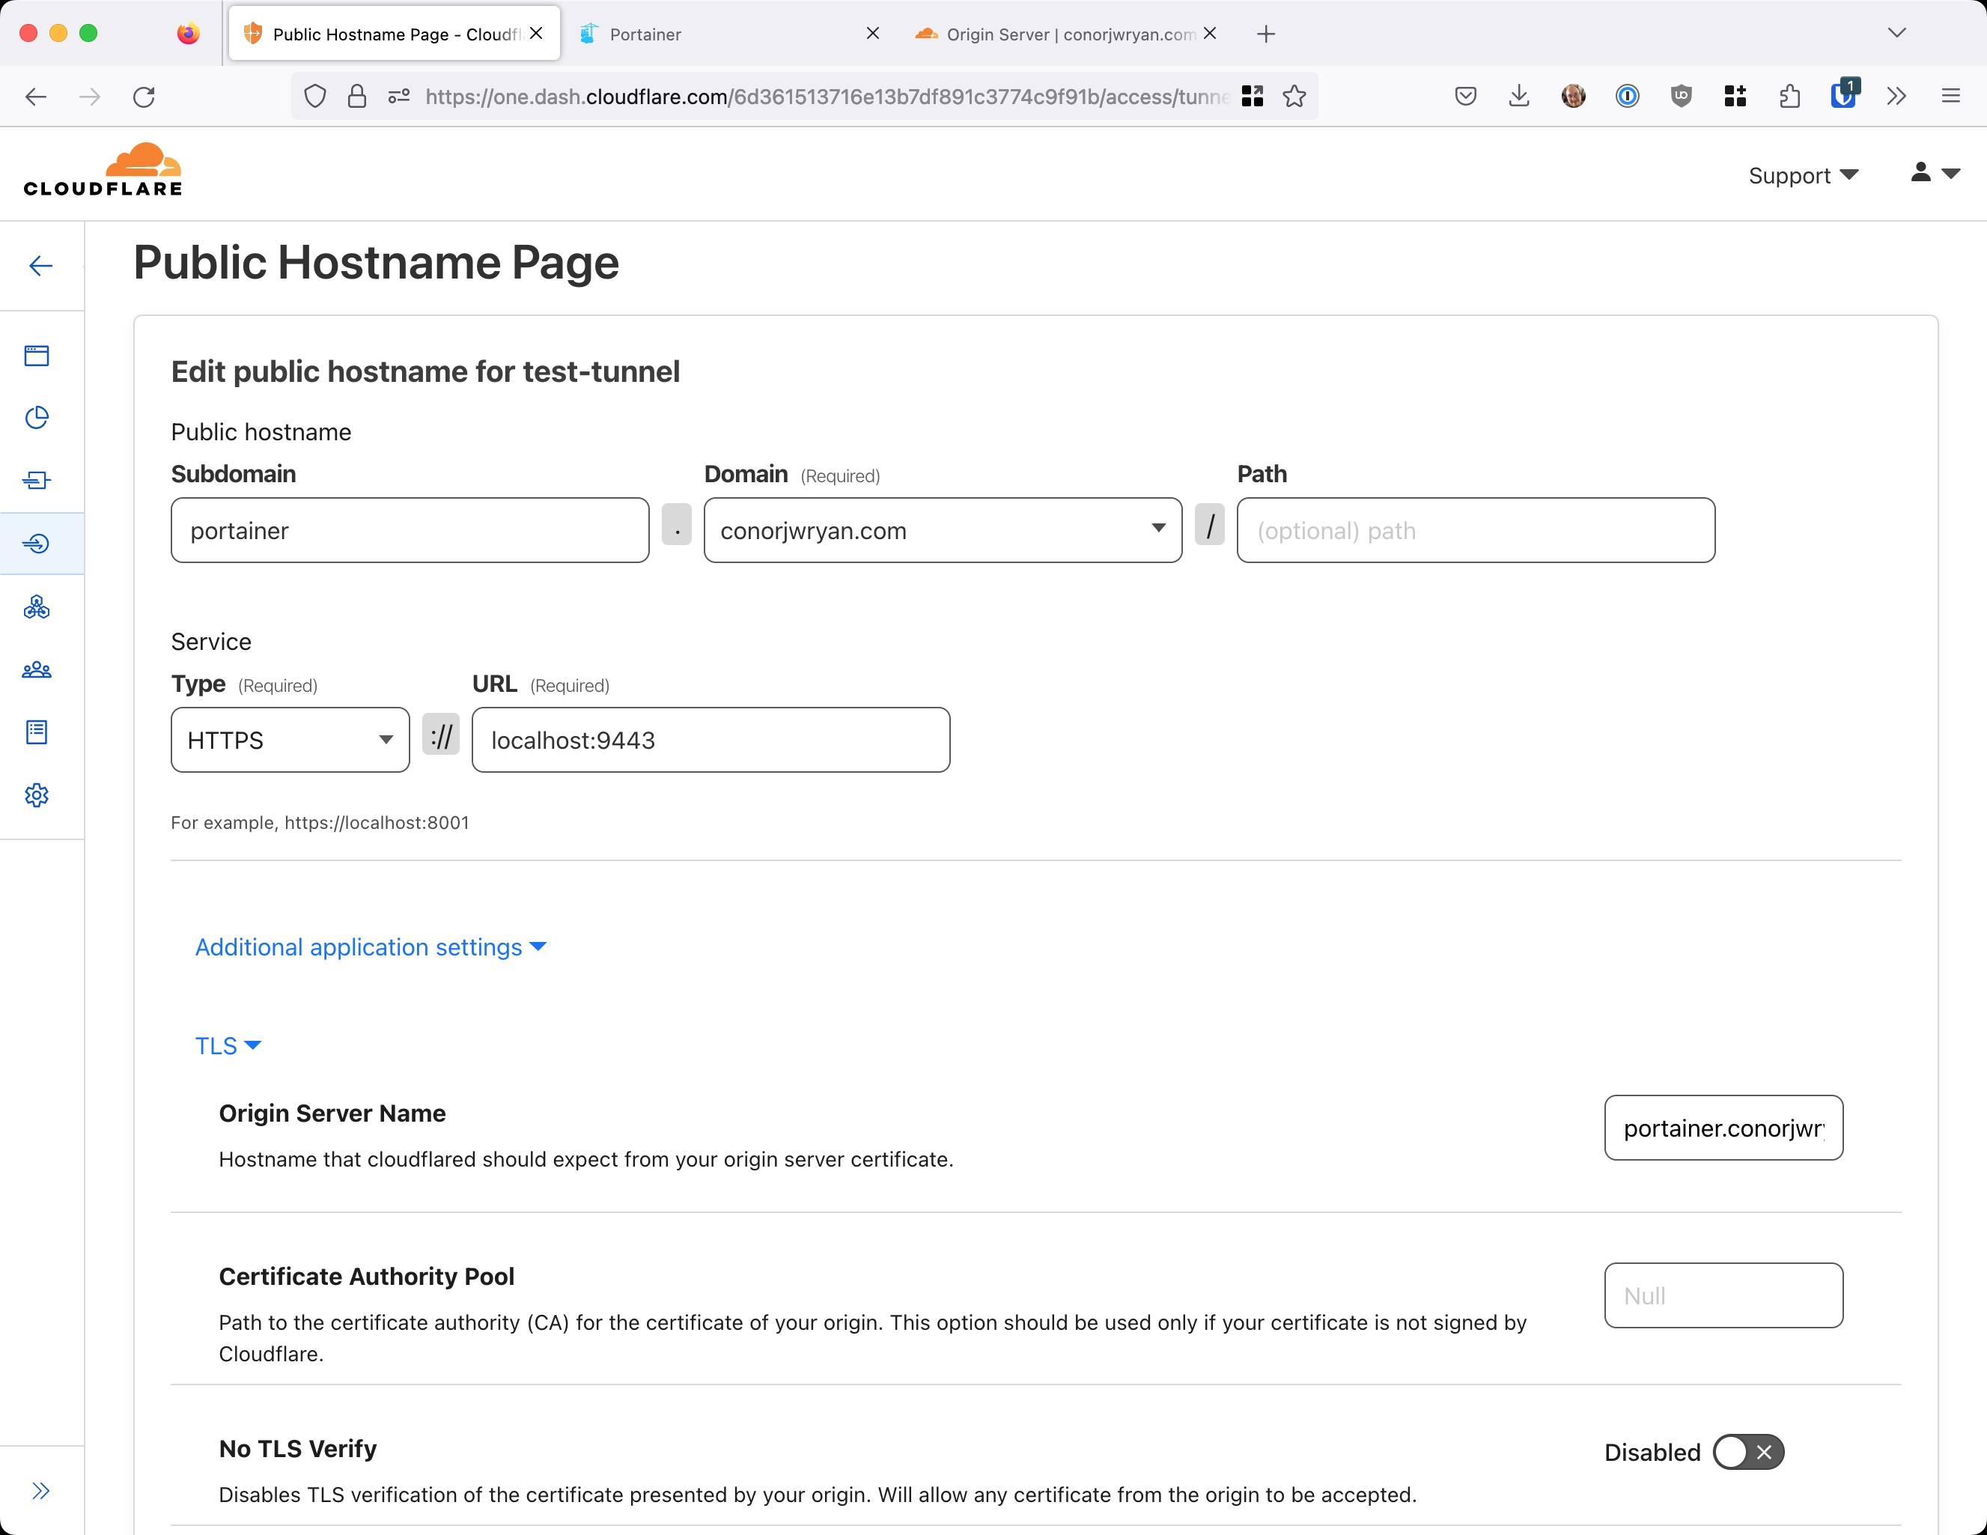
Task: Toggle the No TLS Verify switch
Action: [x=1747, y=1452]
